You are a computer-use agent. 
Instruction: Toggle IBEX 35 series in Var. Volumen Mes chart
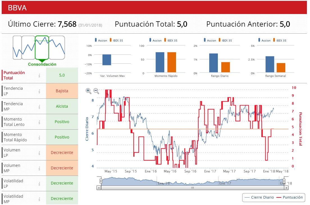(x=116, y=40)
